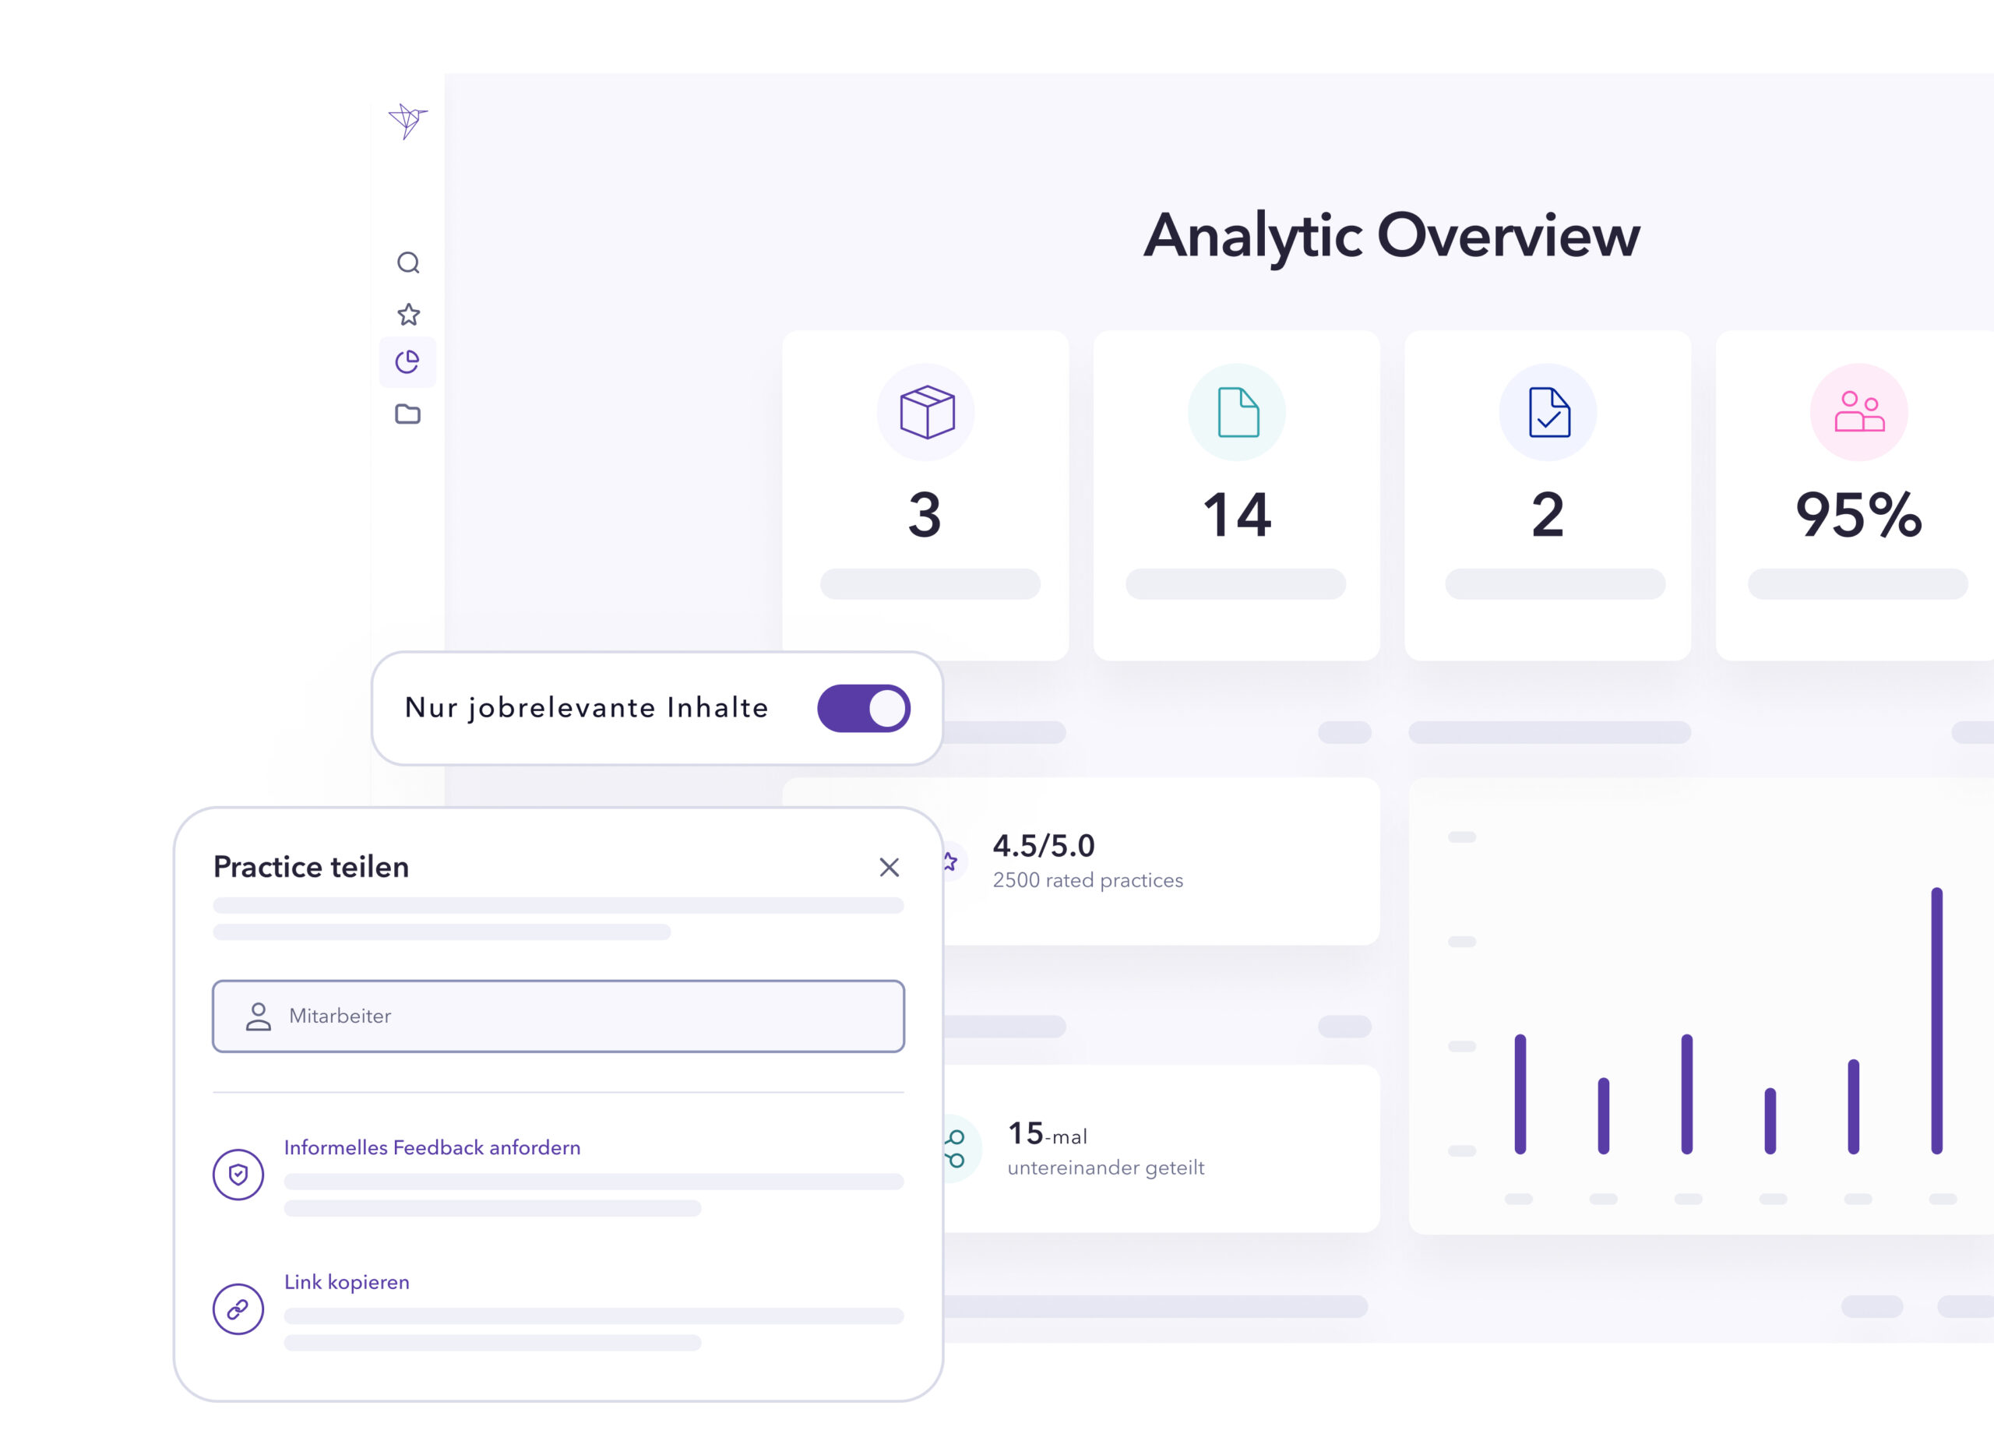Image resolution: width=1994 pixels, height=1448 pixels.
Task: Close the Practice teilen dialog
Action: click(889, 868)
